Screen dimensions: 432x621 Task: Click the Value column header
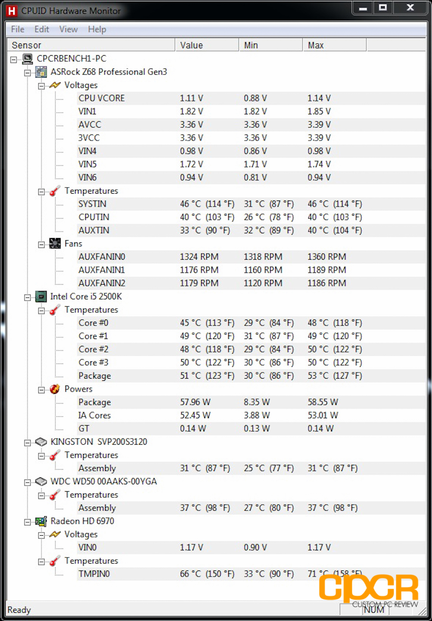point(207,45)
